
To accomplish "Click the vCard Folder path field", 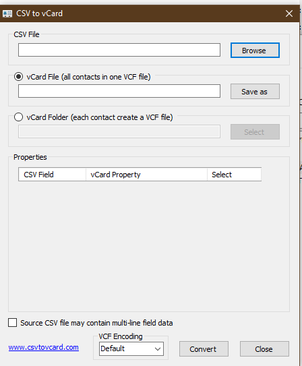I will pos(119,131).
